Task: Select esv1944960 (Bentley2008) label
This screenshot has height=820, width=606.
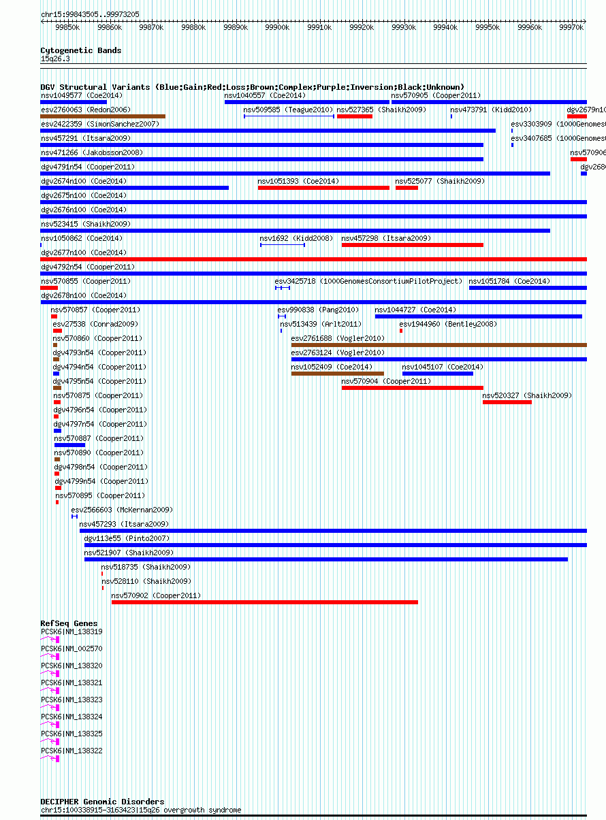Action: pyautogui.click(x=448, y=325)
